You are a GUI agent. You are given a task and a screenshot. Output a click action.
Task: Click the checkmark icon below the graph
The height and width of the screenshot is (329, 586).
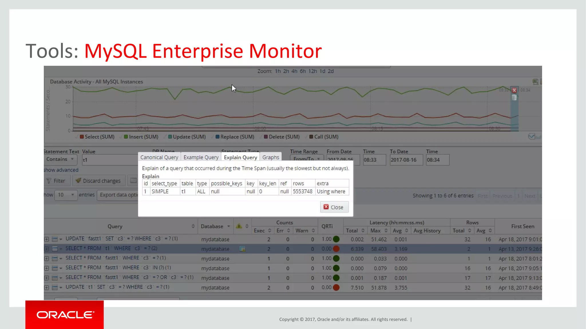[531, 137]
